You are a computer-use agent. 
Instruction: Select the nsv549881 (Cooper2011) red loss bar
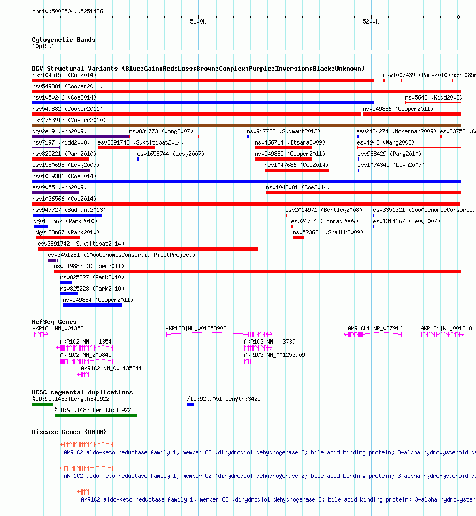[x=246, y=92]
